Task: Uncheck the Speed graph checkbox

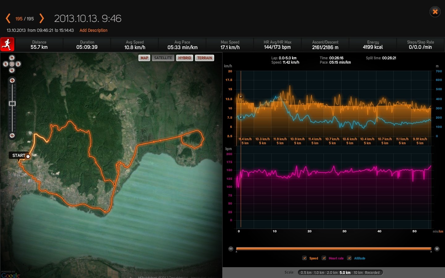Action: coord(304,258)
